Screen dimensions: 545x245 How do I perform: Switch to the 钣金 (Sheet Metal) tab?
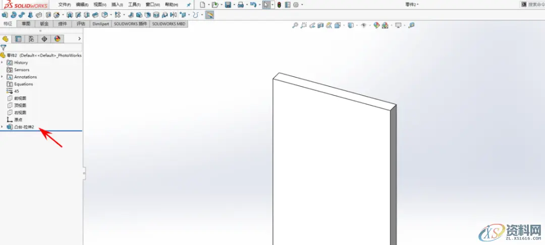[x=44, y=24]
